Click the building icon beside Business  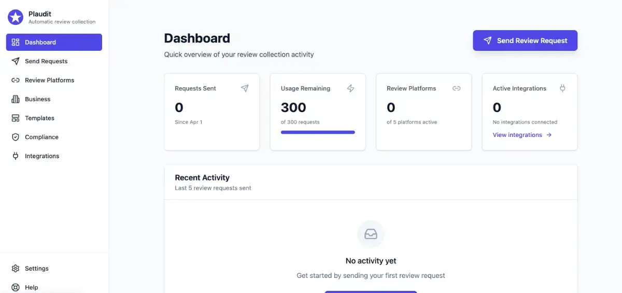[16, 99]
